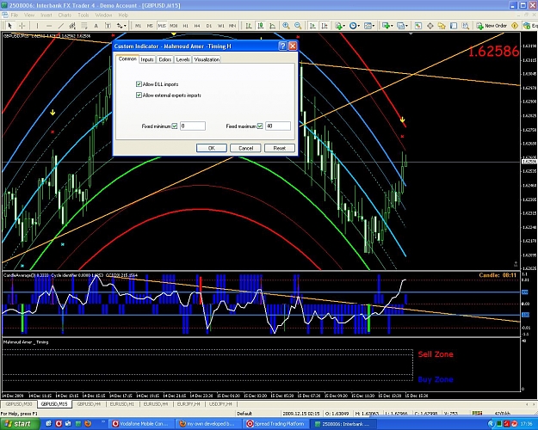538x430 pixels.
Task: Draw a vertical line tool
Action: pyautogui.click(x=37, y=26)
